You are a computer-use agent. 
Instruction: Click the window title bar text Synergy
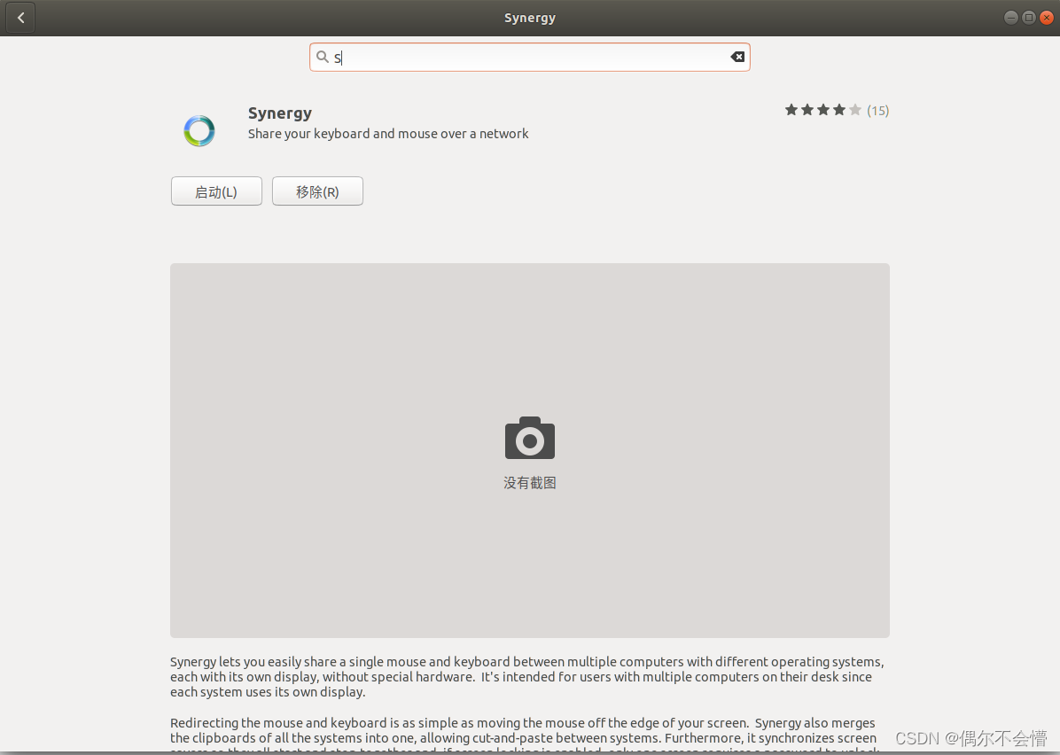[529, 17]
